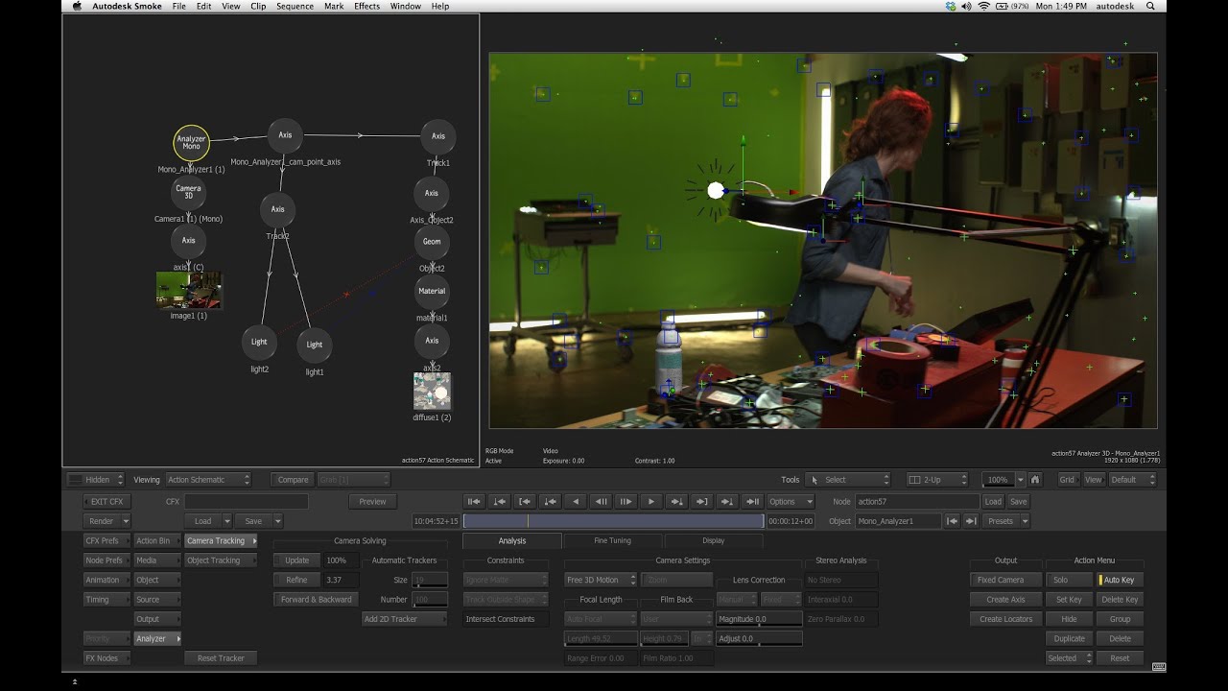Open the Apple menu
Image resolution: width=1228 pixels, height=691 pixels.
pyautogui.click(x=77, y=6)
